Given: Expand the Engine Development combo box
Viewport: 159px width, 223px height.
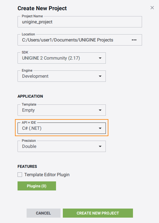Looking at the screenshot, I should tap(62, 76).
